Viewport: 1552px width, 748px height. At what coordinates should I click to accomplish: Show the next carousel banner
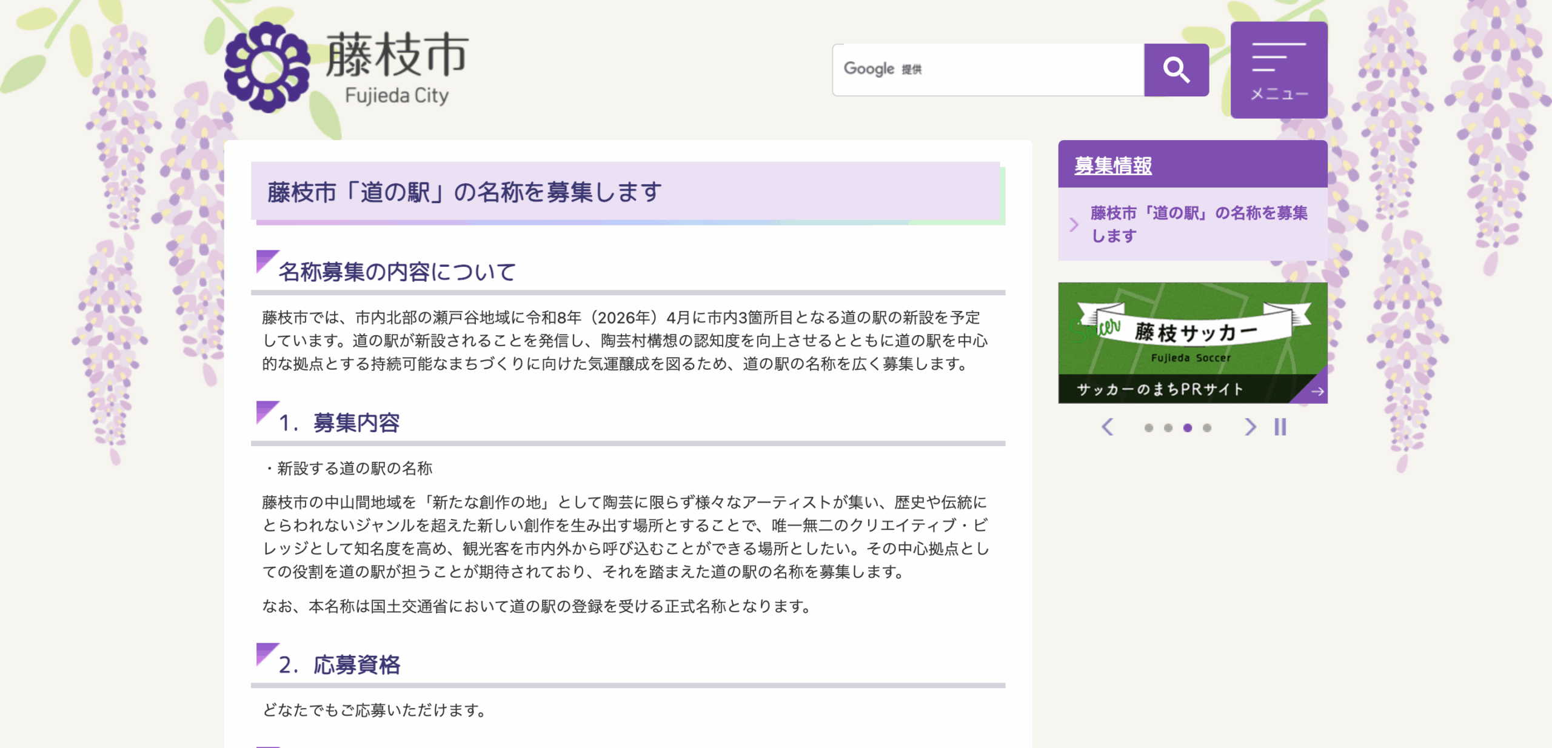click(1249, 427)
